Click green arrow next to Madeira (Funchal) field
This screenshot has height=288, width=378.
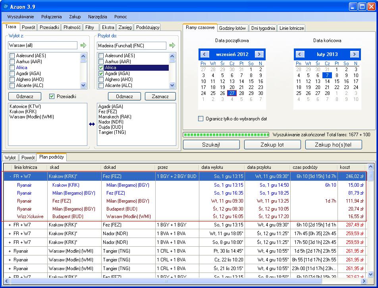tap(172, 45)
